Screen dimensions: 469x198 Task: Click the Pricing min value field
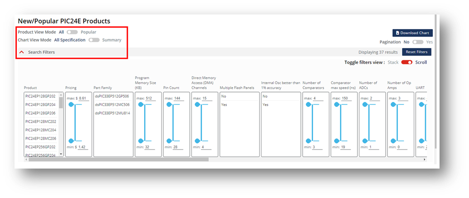pyautogui.click(x=82, y=147)
